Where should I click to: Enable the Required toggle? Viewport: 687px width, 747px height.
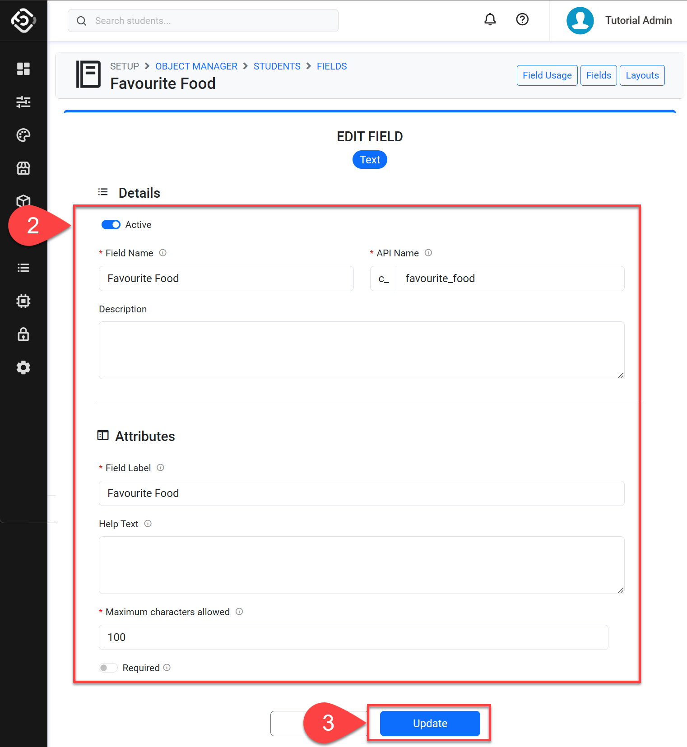pyautogui.click(x=108, y=668)
